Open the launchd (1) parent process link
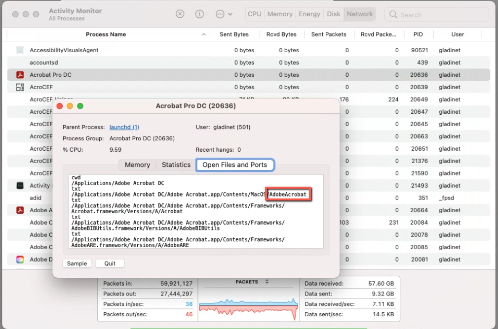The width and height of the screenshot is (498, 329). (124, 127)
